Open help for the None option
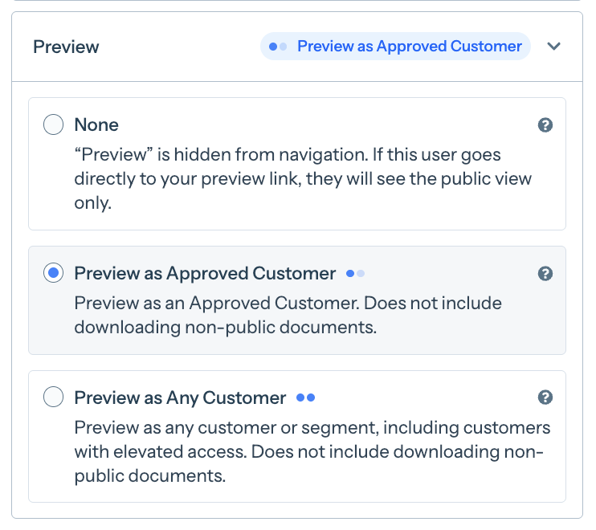Viewport: 596px width, 530px height. pyautogui.click(x=545, y=125)
